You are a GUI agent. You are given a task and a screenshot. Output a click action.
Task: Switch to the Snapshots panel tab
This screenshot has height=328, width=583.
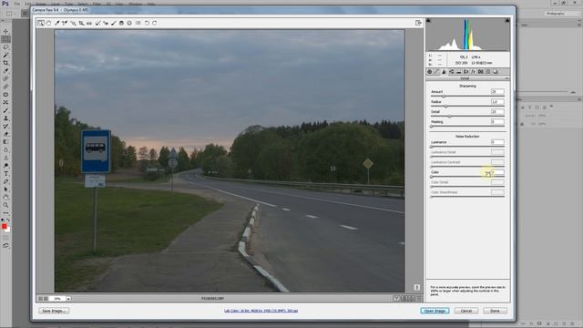(496, 72)
